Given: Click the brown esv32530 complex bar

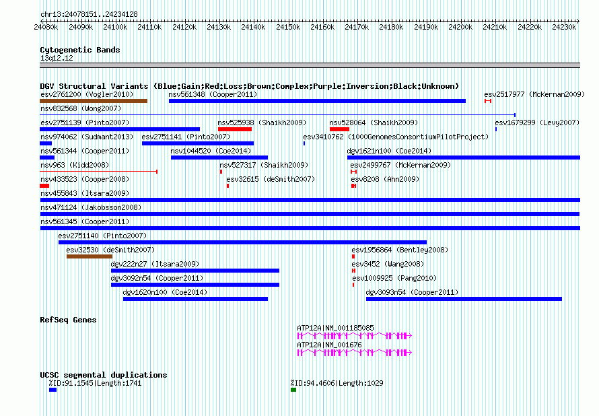Looking at the screenshot, I should pyautogui.click(x=90, y=256).
